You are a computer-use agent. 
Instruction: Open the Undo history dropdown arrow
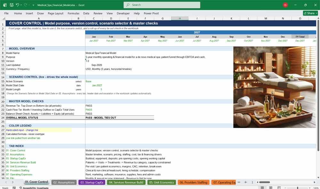[x=21, y=5]
